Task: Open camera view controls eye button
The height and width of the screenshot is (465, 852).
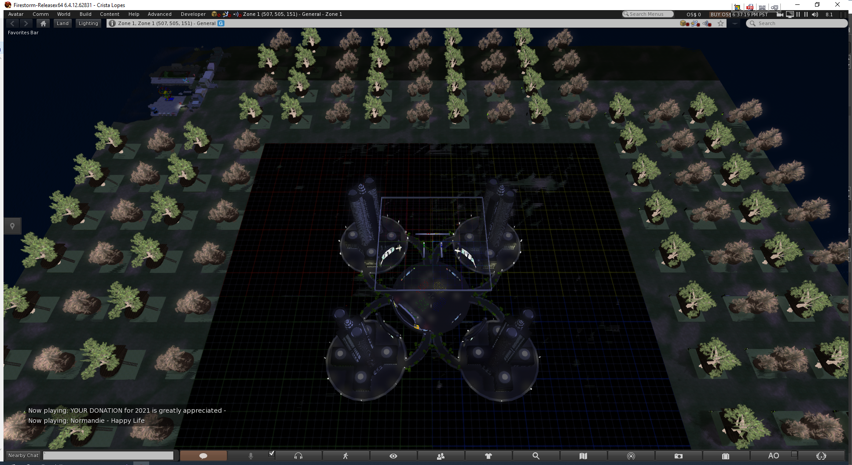Action: (393, 456)
